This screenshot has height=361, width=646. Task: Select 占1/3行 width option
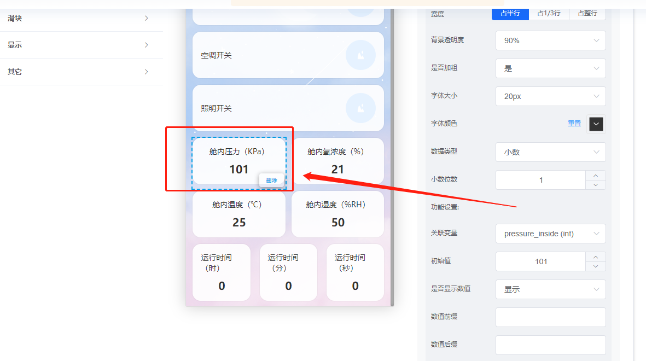click(x=549, y=14)
